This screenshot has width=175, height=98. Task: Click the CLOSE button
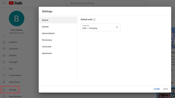(x=157, y=89)
